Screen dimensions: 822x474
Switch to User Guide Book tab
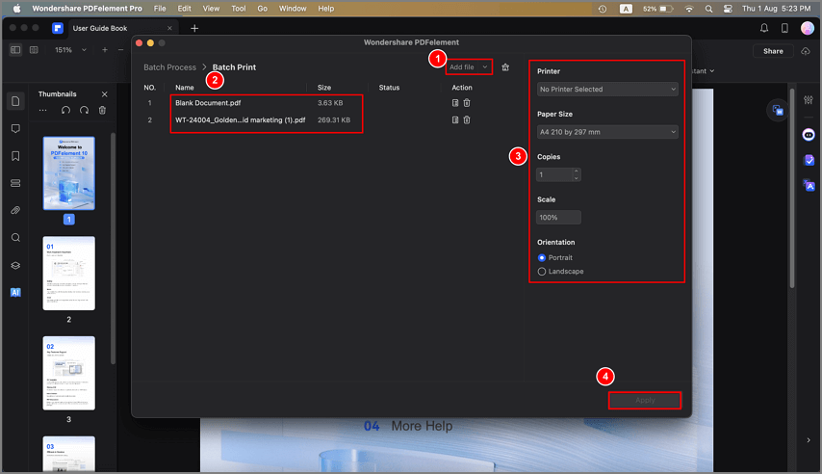(x=100, y=28)
